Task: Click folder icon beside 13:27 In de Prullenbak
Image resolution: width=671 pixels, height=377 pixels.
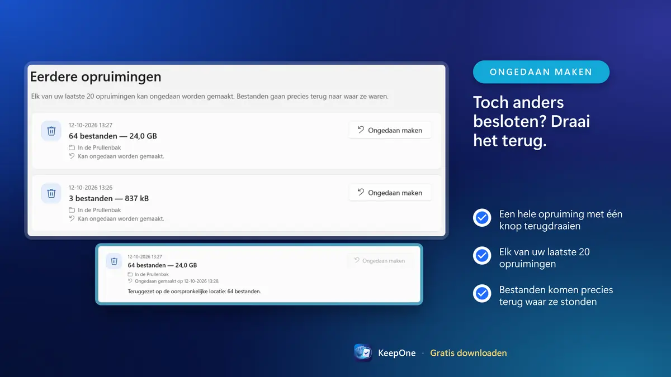Action: click(72, 148)
